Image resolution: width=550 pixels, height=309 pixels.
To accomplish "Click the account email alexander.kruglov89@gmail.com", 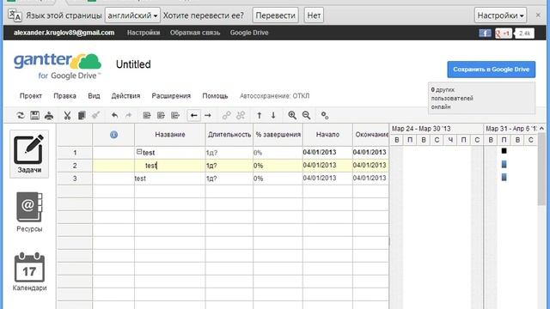I will click(64, 33).
